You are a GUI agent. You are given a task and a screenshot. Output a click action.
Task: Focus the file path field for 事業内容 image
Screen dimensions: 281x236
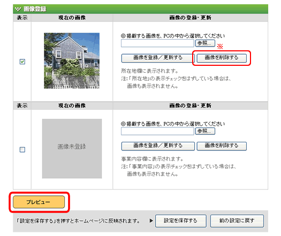coord(157,131)
